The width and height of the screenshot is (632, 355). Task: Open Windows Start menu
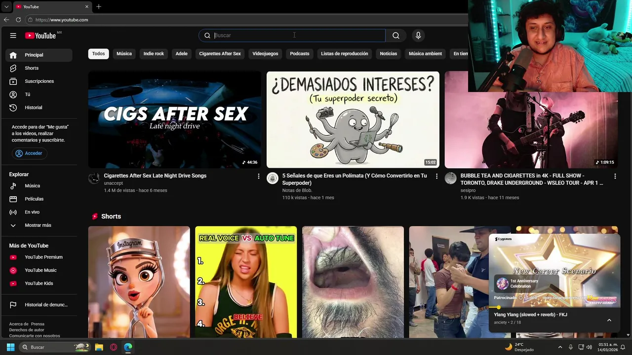coord(10,347)
